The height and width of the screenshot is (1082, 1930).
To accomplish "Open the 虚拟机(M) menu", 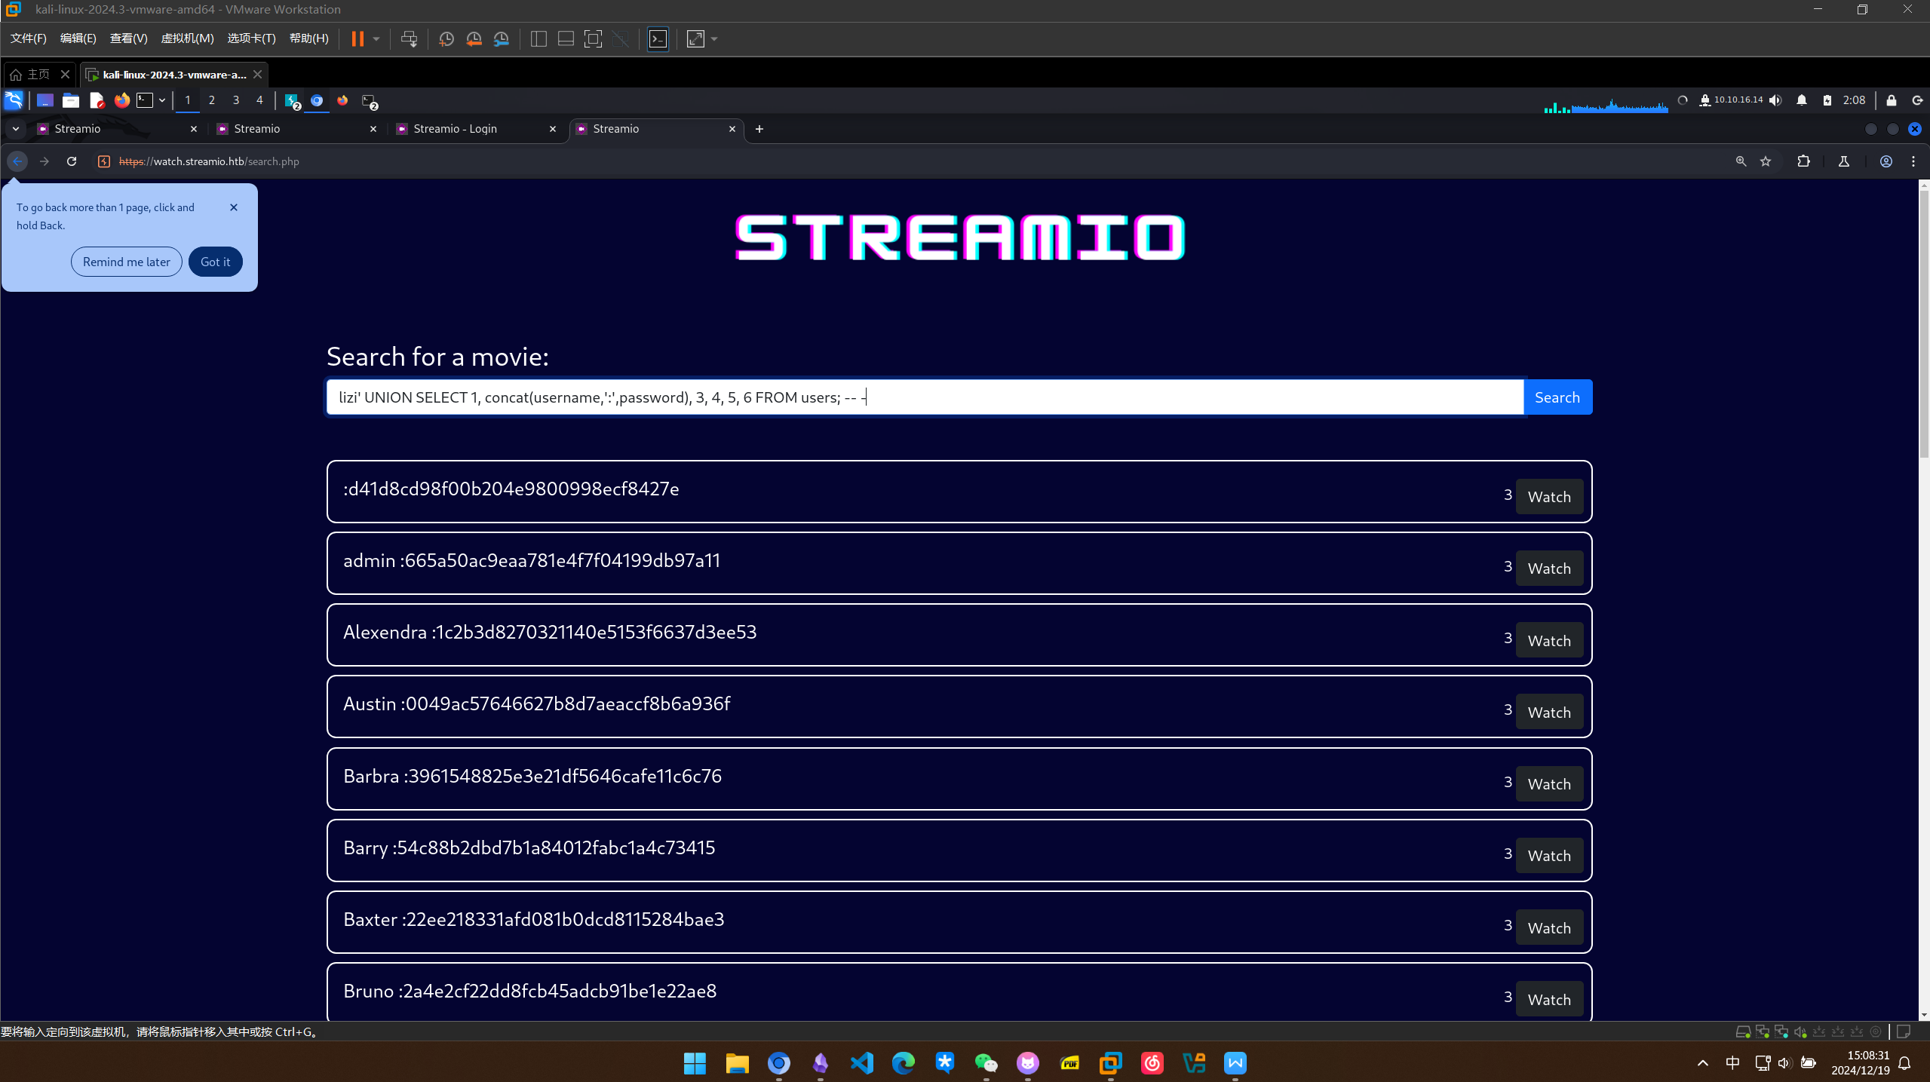I will [187, 38].
